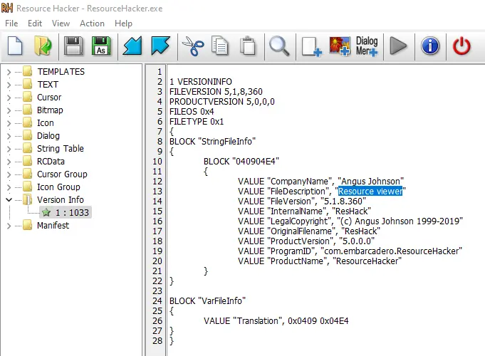Click the magnifying glass Search icon
485x356 pixels.
(x=278, y=46)
